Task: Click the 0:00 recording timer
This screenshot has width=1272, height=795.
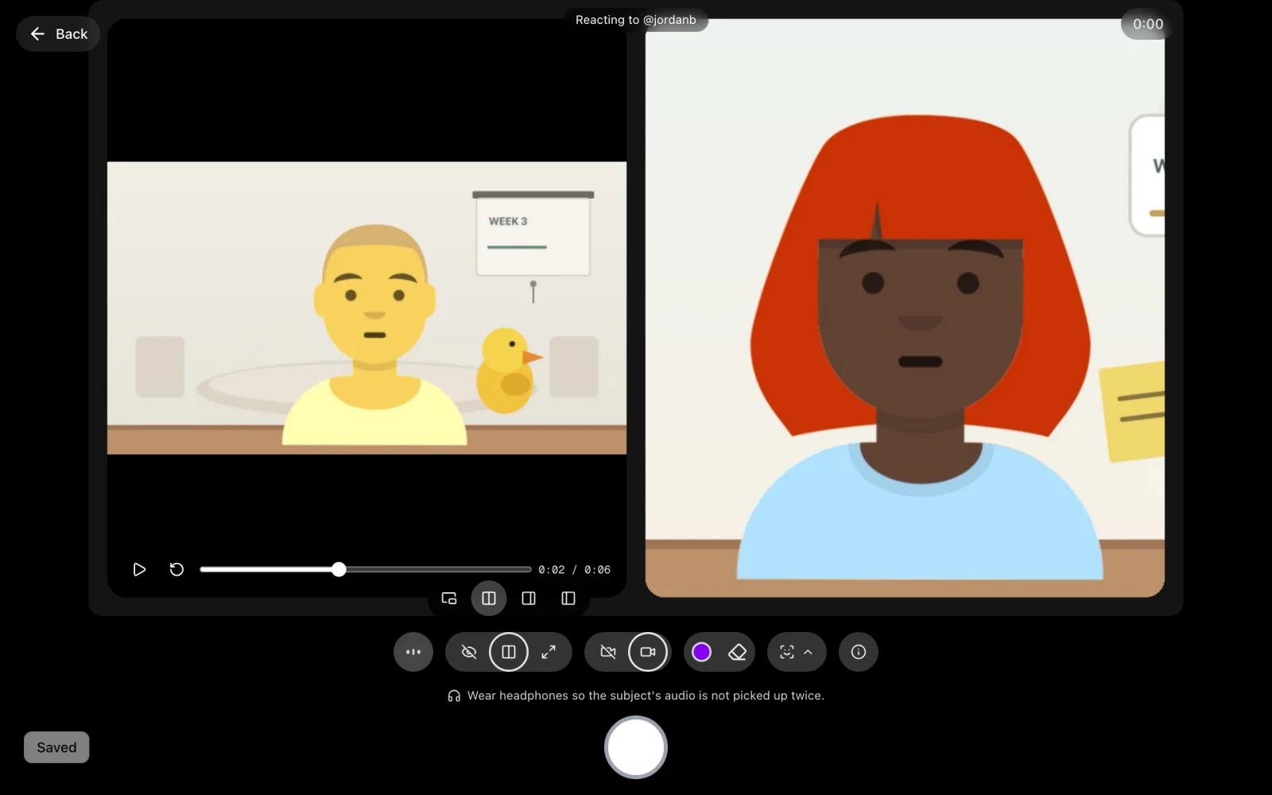Action: tap(1148, 25)
